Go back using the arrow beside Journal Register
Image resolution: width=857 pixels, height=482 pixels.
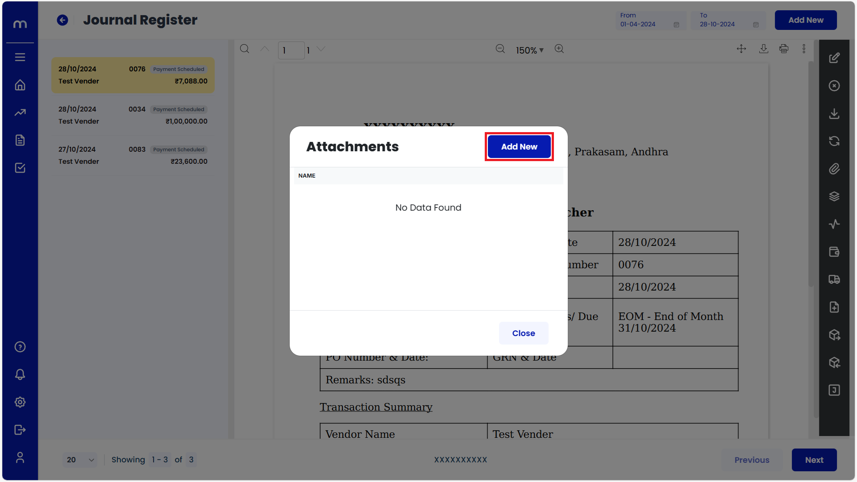(62, 20)
